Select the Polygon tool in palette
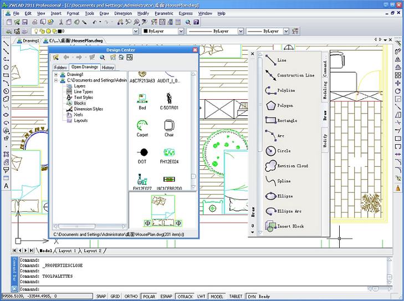This screenshot has height=301, width=404. pos(285,105)
